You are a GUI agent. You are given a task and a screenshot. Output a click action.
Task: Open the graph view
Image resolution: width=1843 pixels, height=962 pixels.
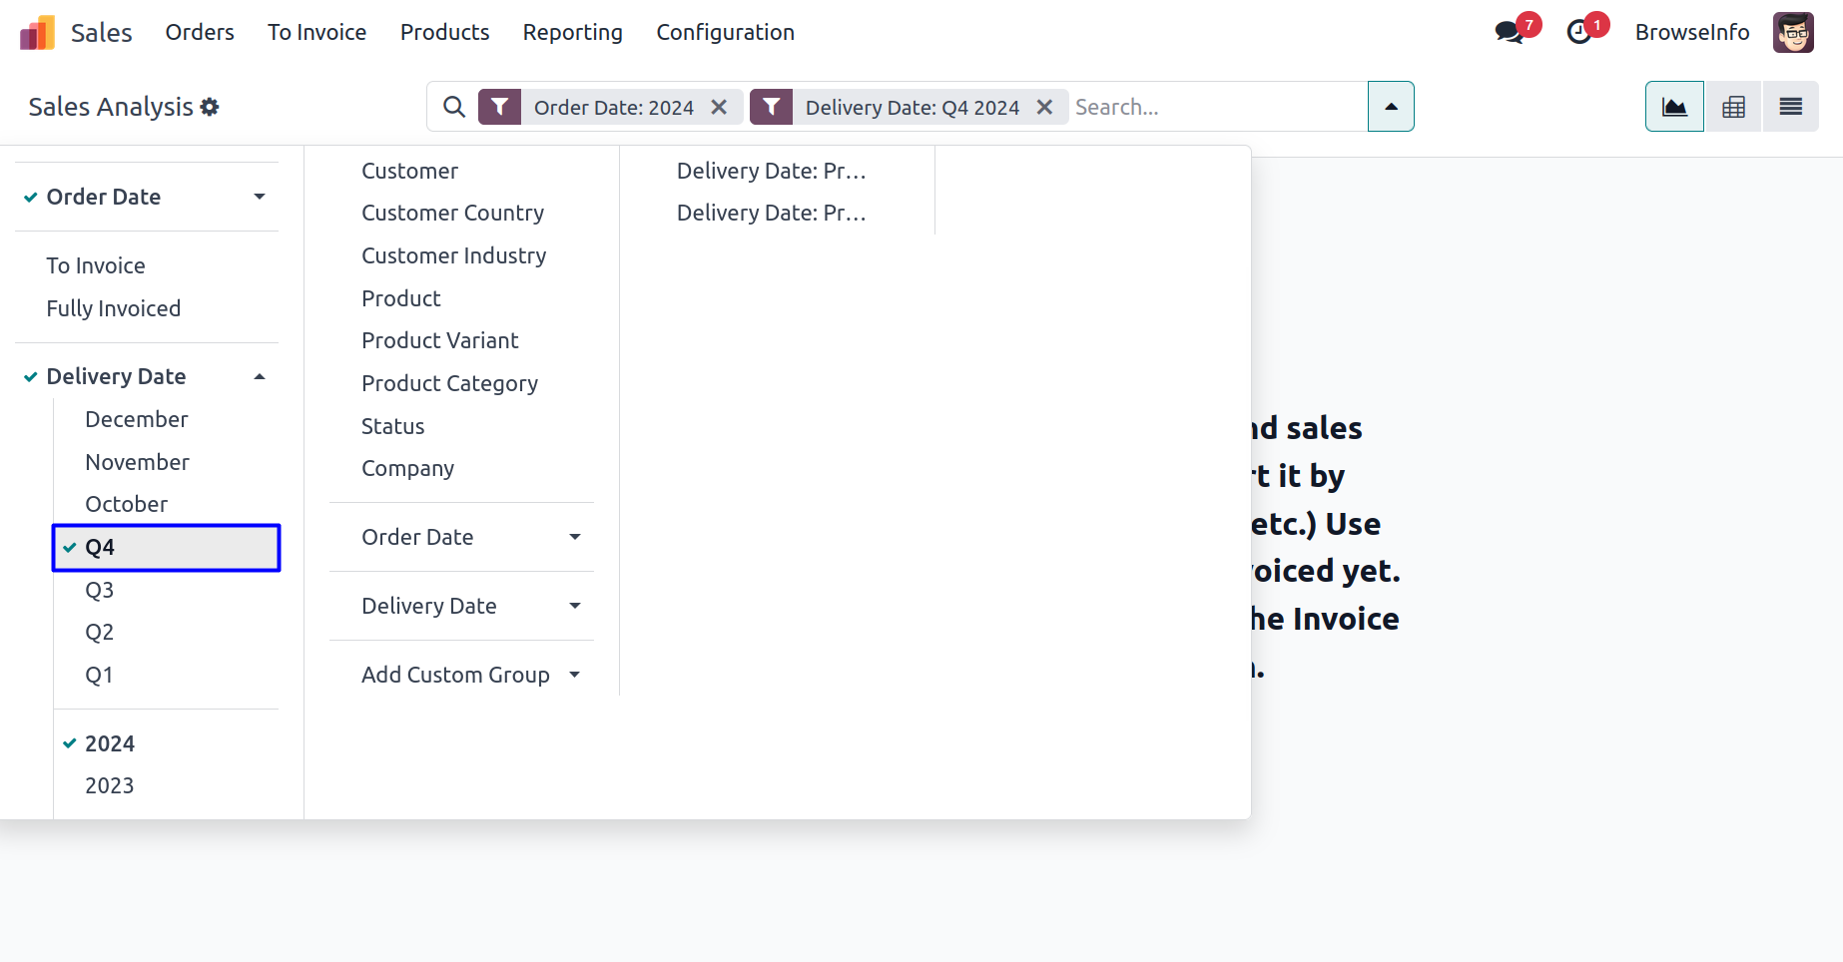coord(1674,107)
